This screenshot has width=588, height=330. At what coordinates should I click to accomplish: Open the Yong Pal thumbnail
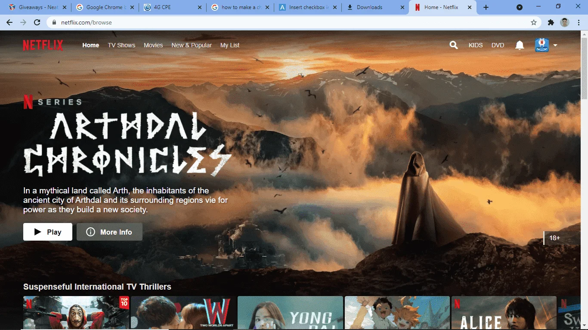[x=291, y=312]
